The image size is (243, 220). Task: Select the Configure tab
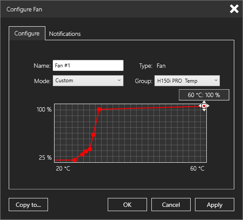coord(27,33)
